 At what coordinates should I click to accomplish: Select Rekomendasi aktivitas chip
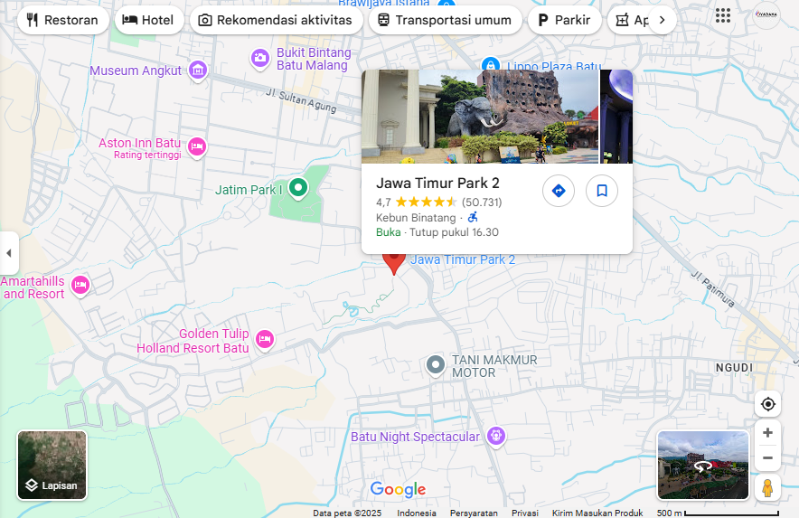pos(277,20)
